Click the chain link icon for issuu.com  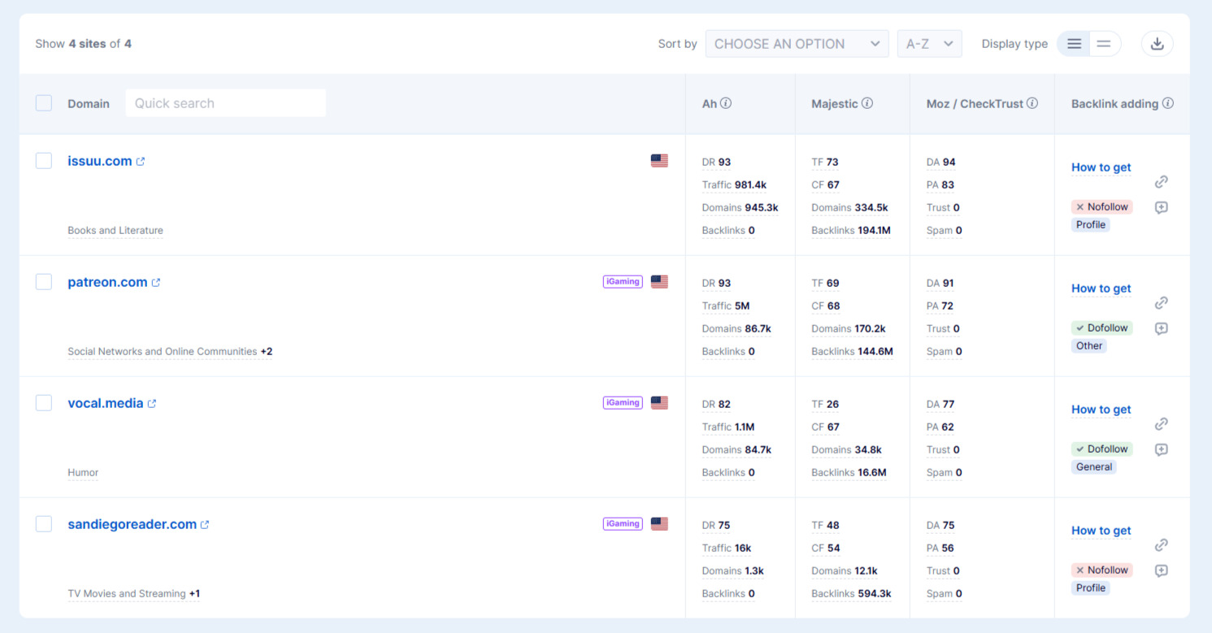coord(1162,182)
